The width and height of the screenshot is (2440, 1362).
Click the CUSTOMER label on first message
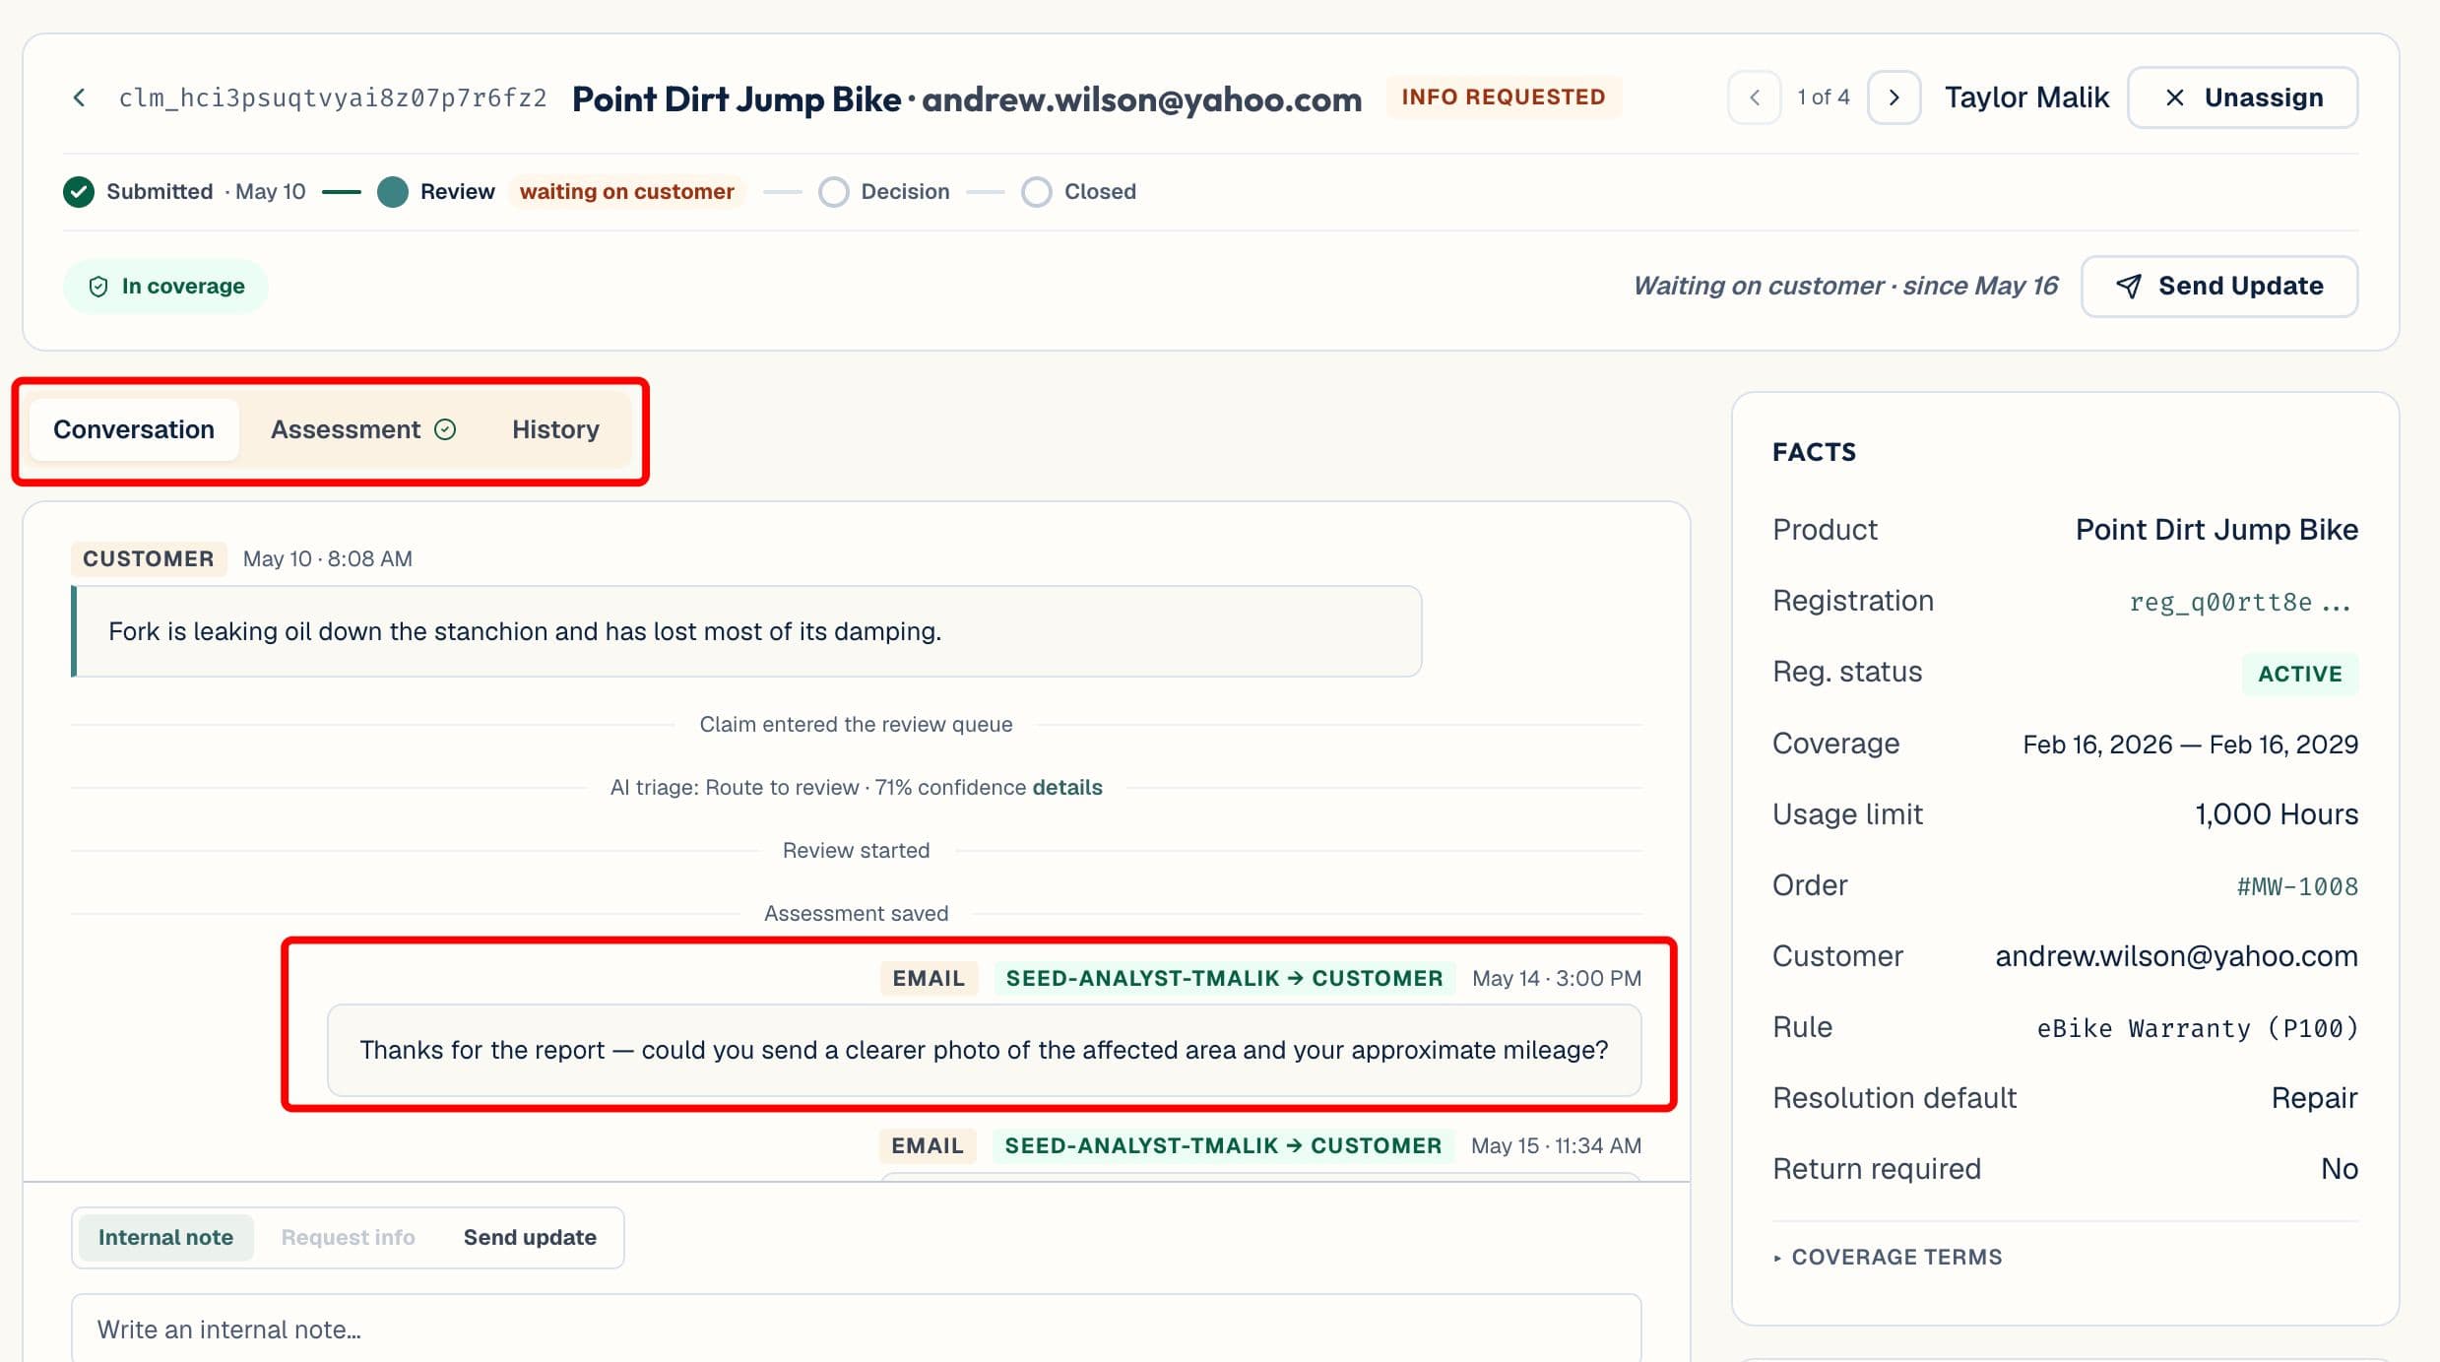149,558
